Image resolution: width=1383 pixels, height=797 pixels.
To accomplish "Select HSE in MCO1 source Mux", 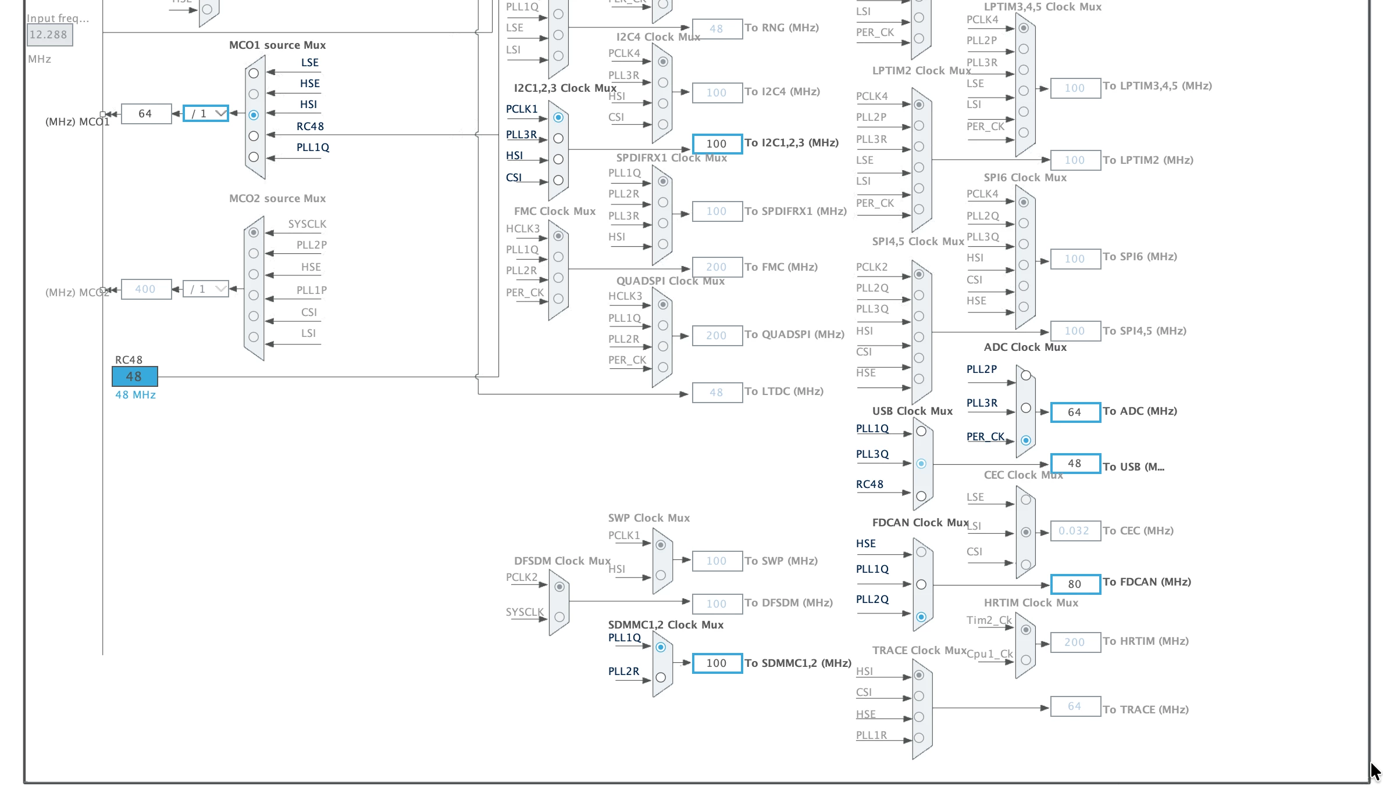I will pyautogui.click(x=254, y=94).
